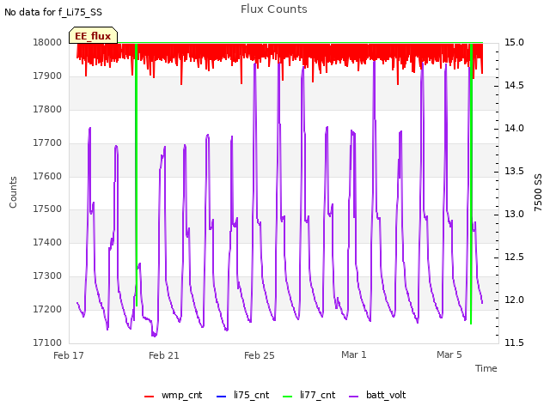
Task: Click the 17400 left axis tick label
Action: [x=47, y=242]
